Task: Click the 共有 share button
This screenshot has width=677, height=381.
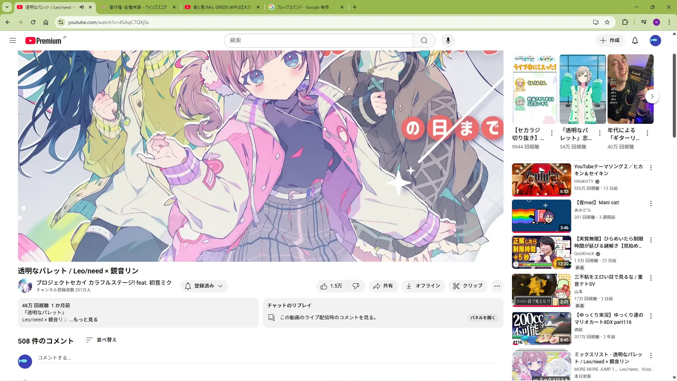Action: point(383,286)
